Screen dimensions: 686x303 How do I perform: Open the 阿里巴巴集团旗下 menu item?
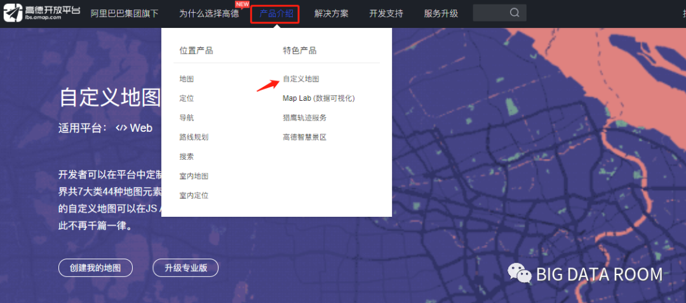point(124,13)
